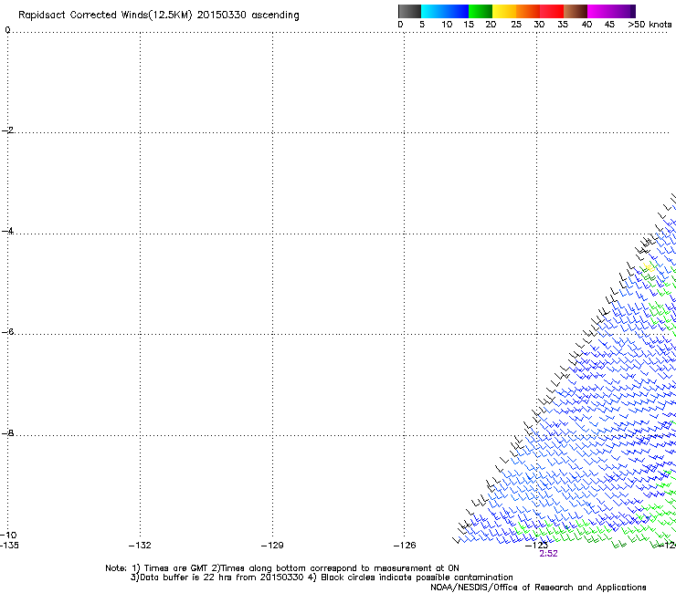This screenshot has width=676, height=593.
Task: Select the '-6' latitude axis label
Action: [7, 332]
